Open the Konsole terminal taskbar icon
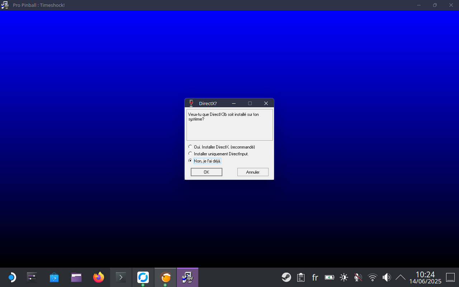Screen dimensions: 459x287 tap(121, 277)
